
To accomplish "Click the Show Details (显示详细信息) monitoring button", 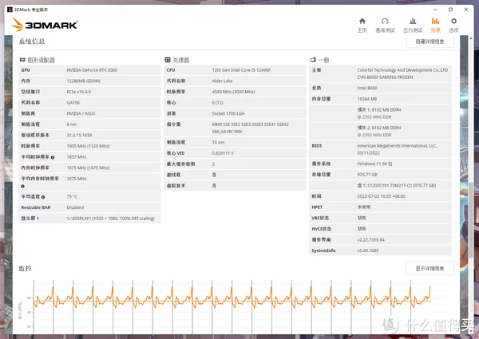I will tap(430, 268).
